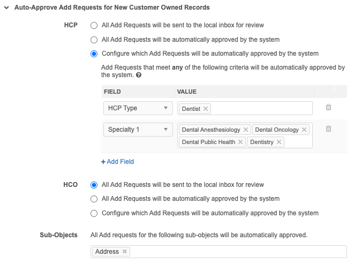Remove Dental Anesthesiology tag
This screenshot has width=354, height=264.
tap(246, 130)
